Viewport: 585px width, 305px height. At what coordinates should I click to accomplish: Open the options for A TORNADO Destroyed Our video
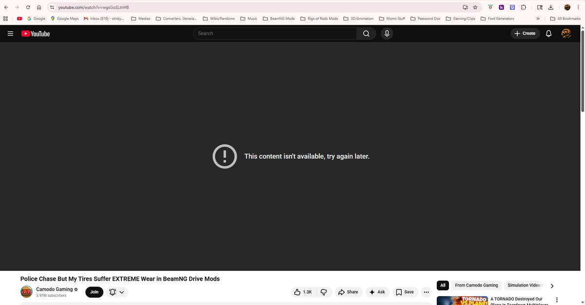click(557, 300)
